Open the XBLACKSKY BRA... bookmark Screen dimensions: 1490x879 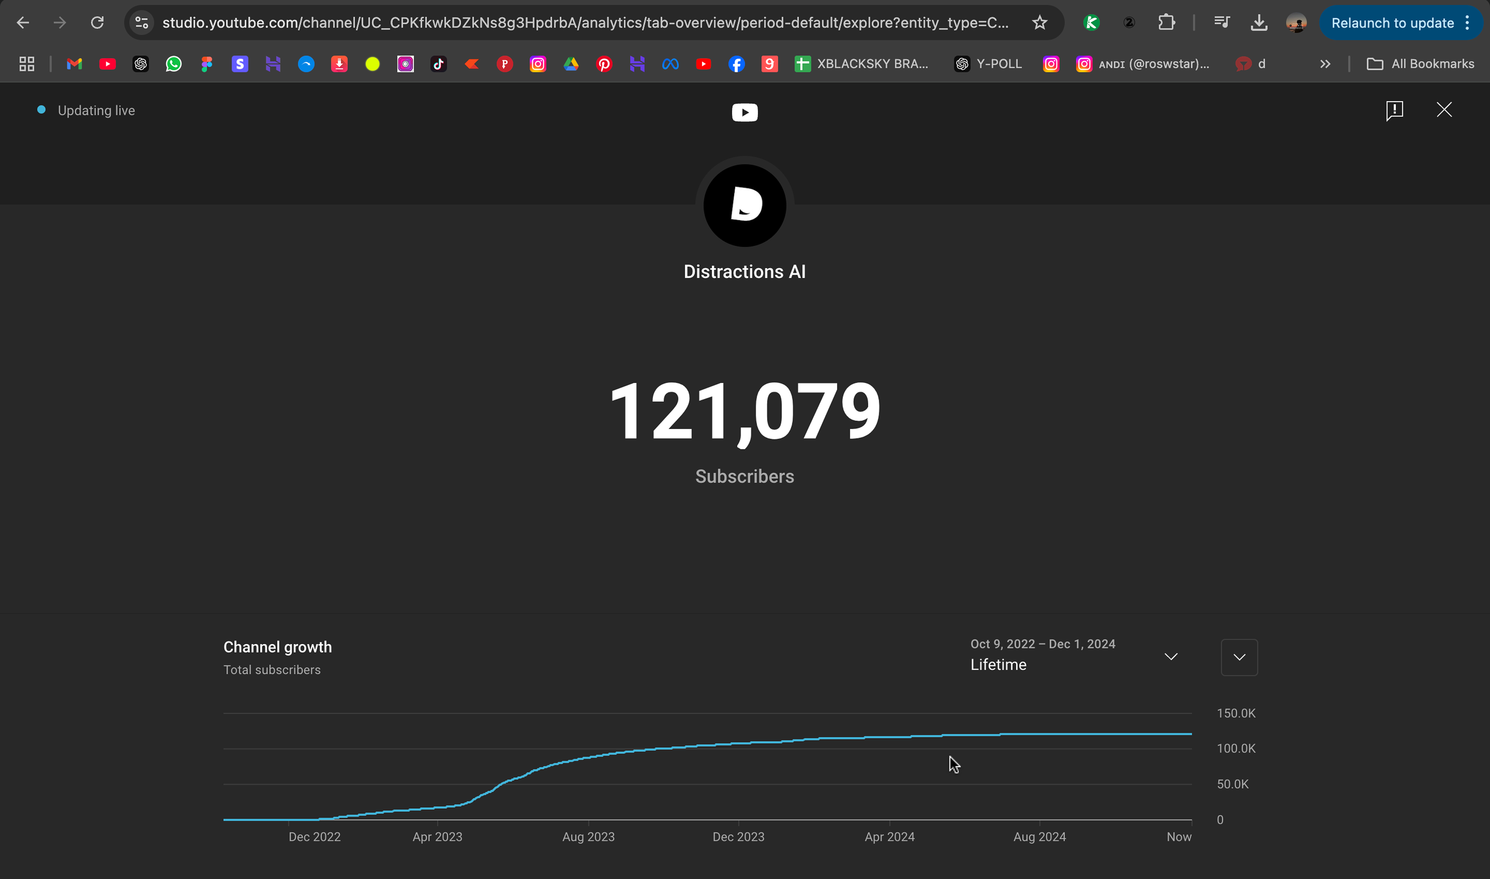click(x=861, y=64)
